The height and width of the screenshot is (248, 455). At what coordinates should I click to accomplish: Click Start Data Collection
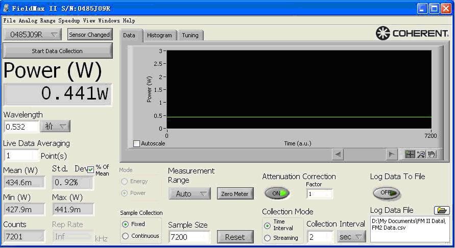point(57,51)
